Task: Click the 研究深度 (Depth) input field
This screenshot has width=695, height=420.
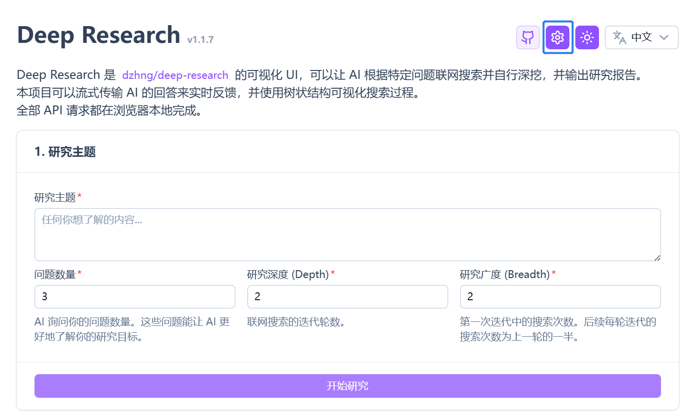Action: (x=347, y=297)
